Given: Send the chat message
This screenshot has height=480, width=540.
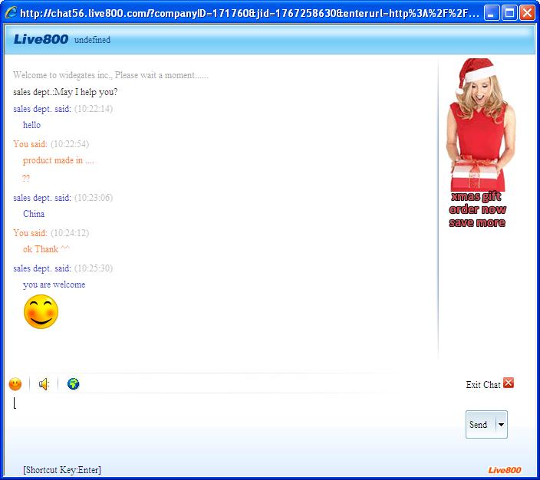Looking at the screenshot, I should click(x=480, y=424).
